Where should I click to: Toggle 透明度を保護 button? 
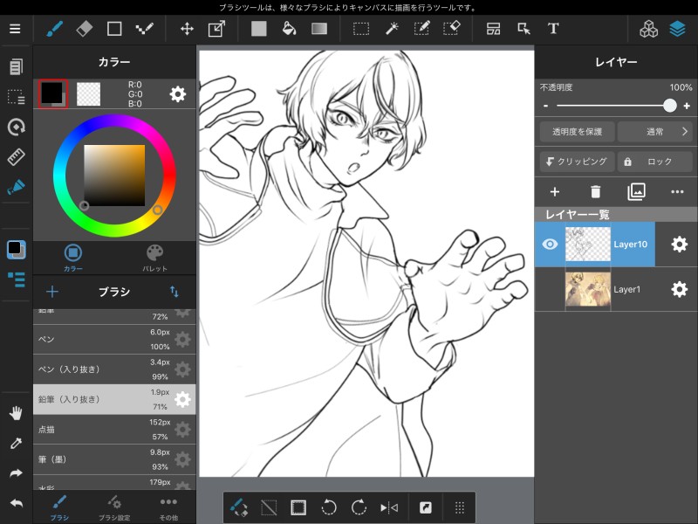(577, 132)
